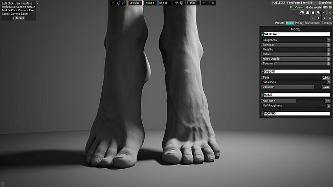Select the scale gizmo tool

click(124, 3)
